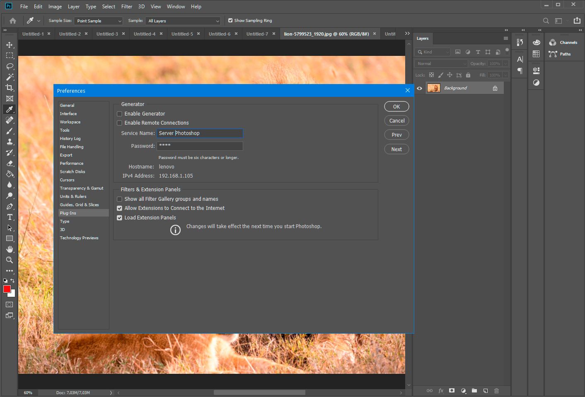This screenshot has height=397, width=585.
Task: Click the OK button in Preferences
Action: (396, 107)
